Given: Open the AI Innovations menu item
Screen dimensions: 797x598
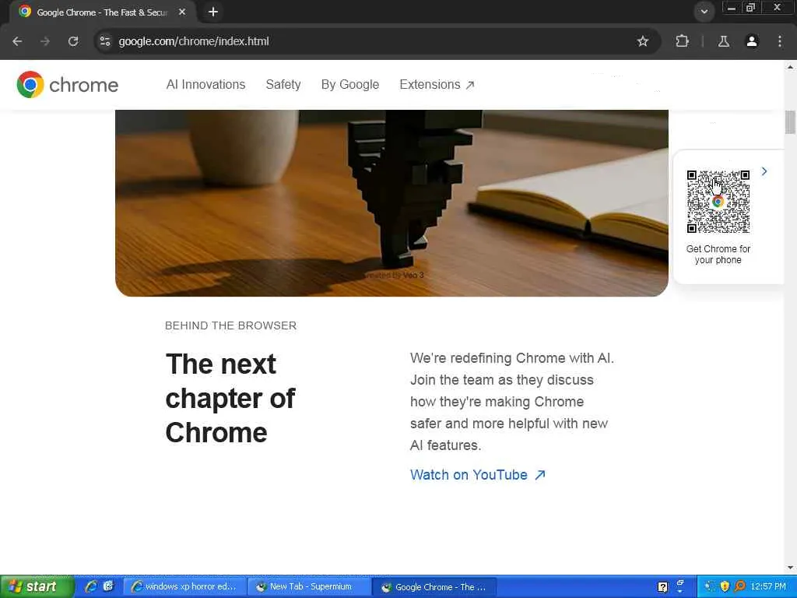Looking at the screenshot, I should 205,84.
